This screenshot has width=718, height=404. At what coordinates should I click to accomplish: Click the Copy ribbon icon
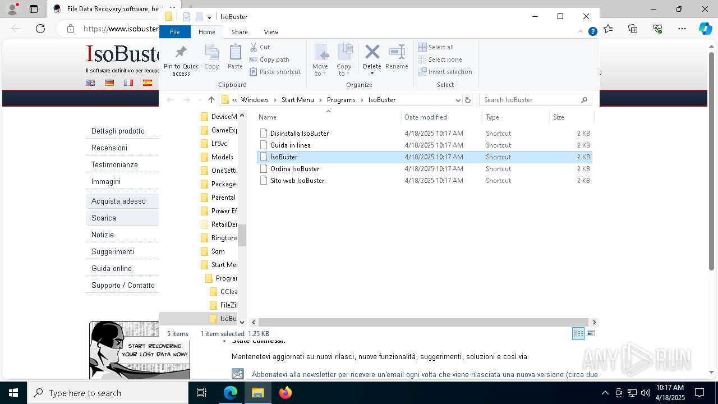[211, 57]
